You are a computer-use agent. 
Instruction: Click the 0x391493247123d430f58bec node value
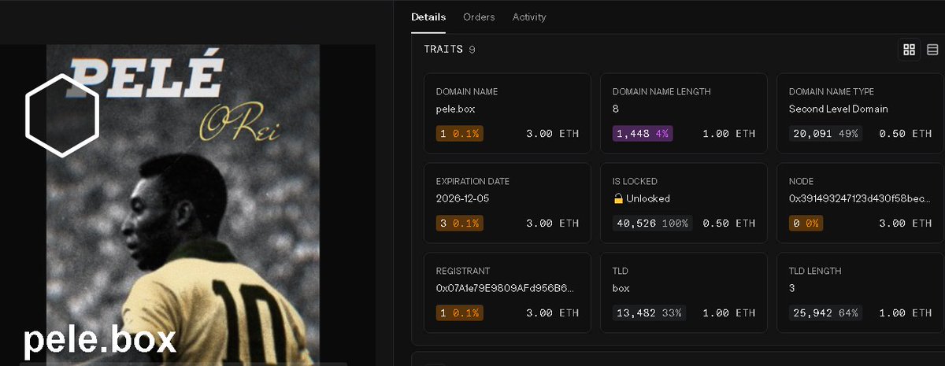point(860,199)
